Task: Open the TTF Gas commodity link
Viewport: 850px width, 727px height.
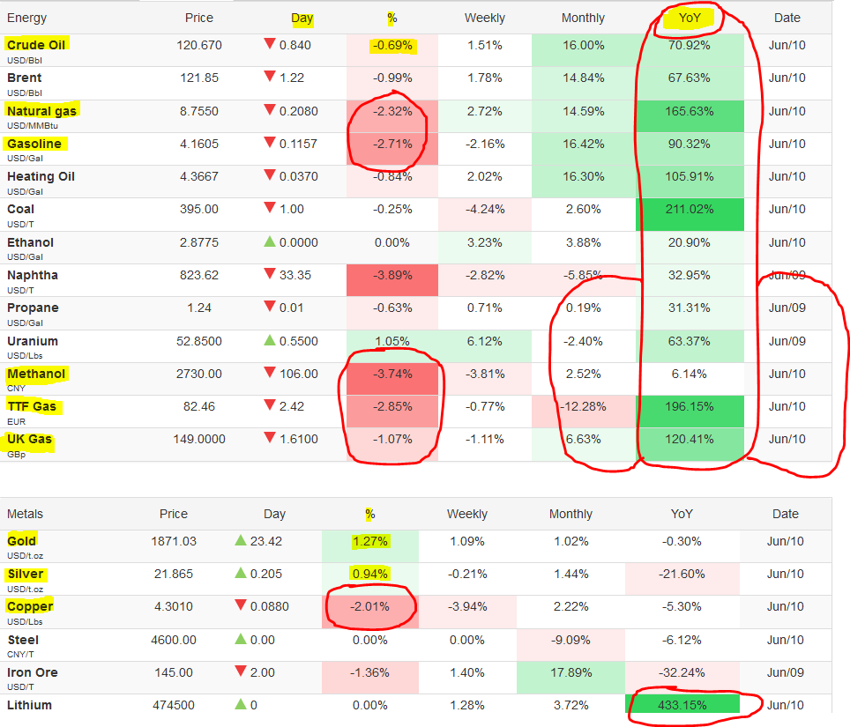Action: [x=32, y=406]
